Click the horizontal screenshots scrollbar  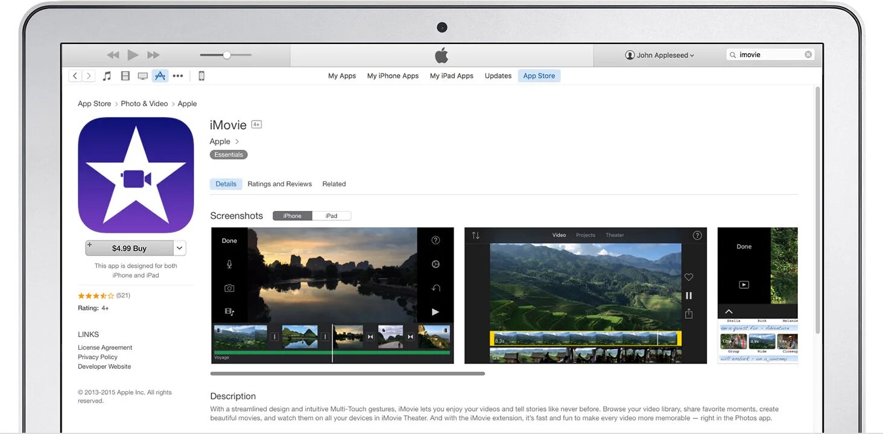point(347,374)
